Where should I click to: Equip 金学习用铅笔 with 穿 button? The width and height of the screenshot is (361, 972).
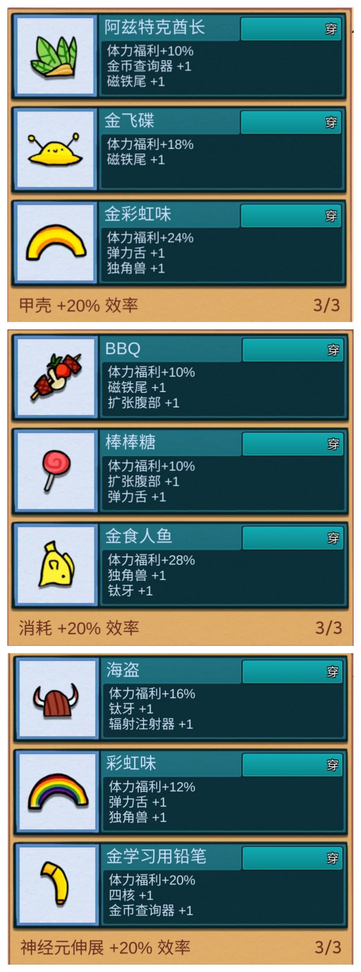(292, 858)
